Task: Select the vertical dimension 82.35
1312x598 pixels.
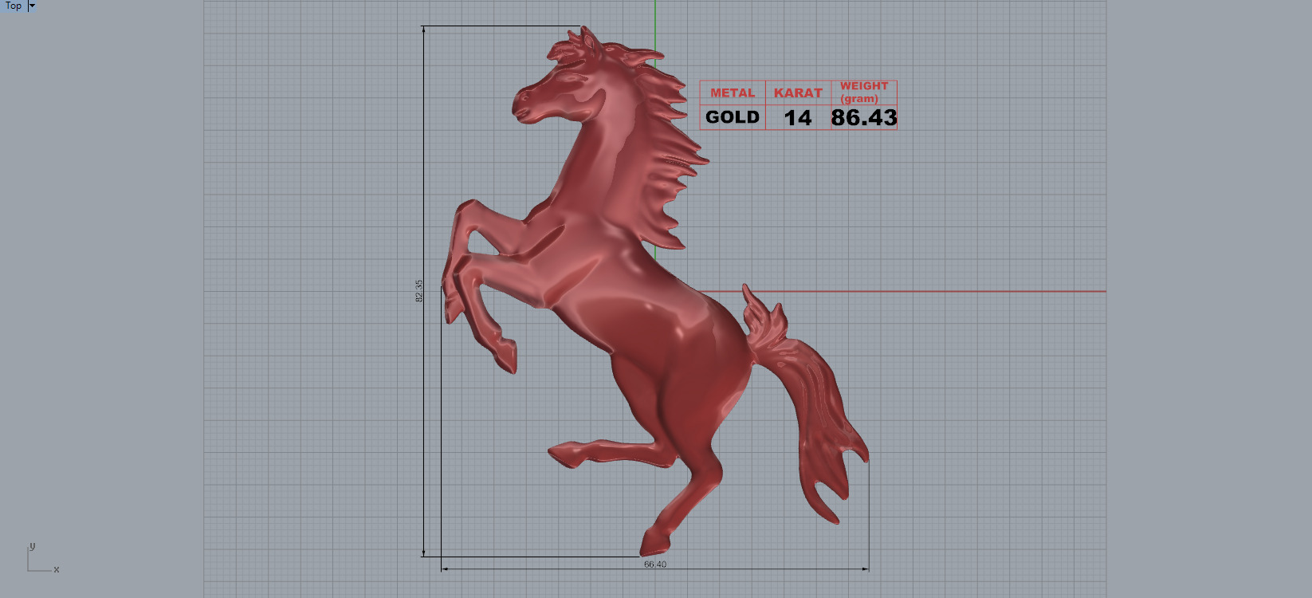Action: (x=419, y=291)
